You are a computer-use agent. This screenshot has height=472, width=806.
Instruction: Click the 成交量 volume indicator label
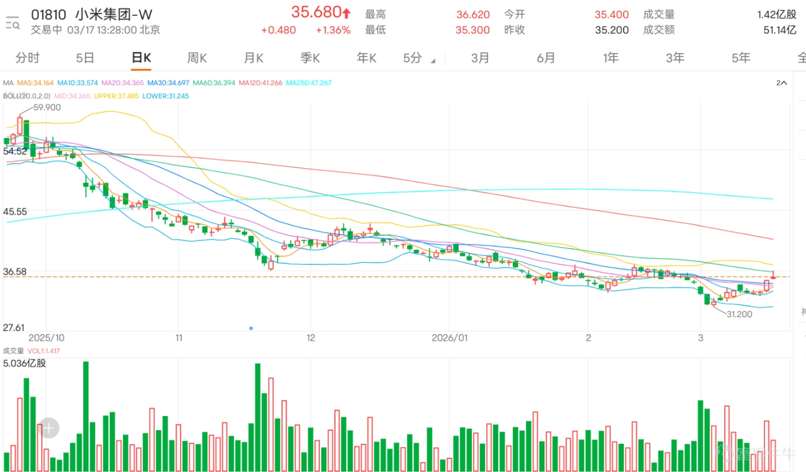13,351
